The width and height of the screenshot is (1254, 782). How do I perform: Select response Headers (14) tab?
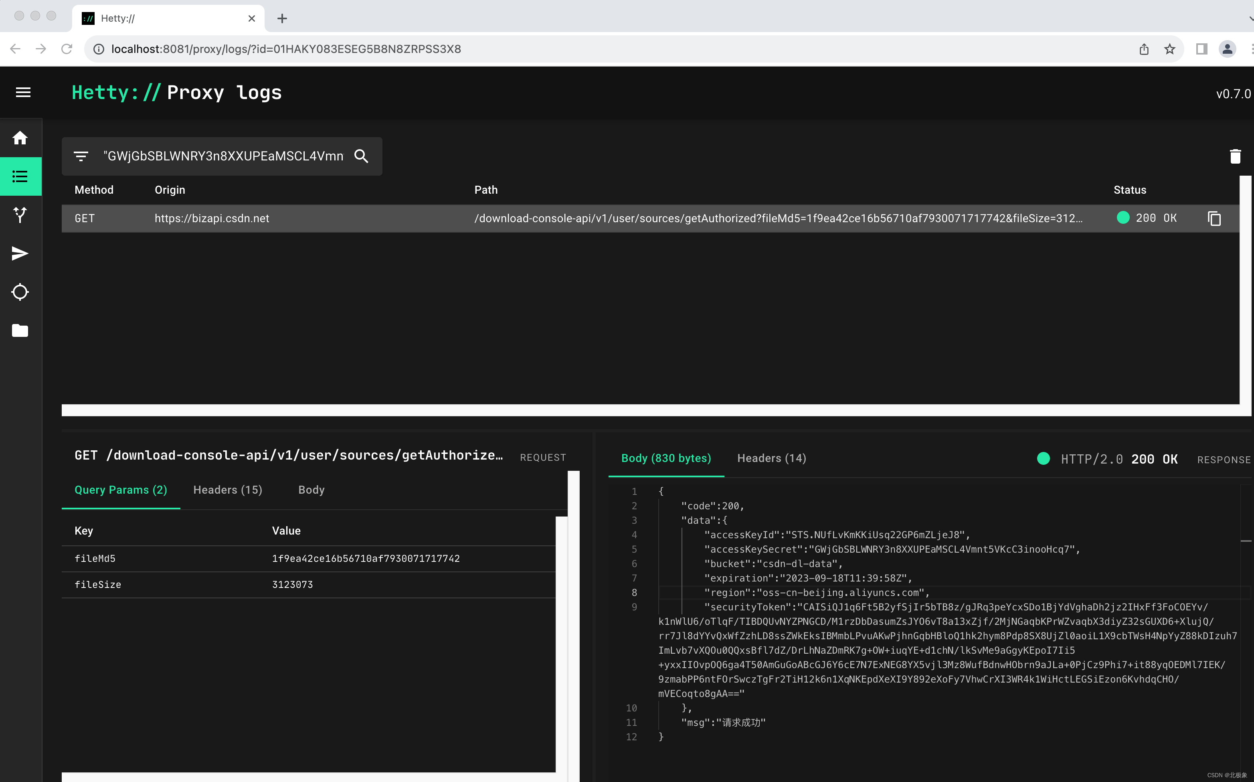pyautogui.click(x=771, y=458)
